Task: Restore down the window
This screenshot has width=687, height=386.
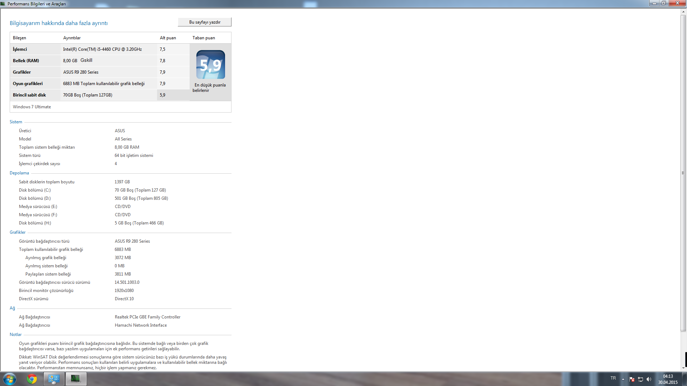Action: pyautogui.click(x=664, y=3)
